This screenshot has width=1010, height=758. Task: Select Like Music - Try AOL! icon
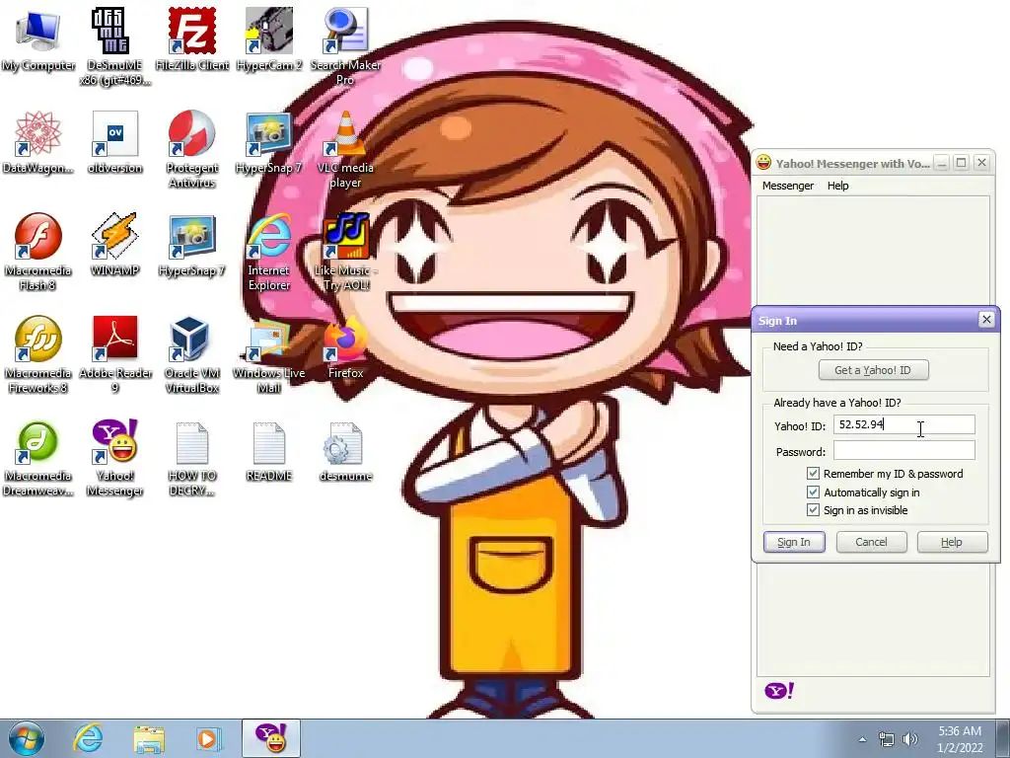pos(345,253)
